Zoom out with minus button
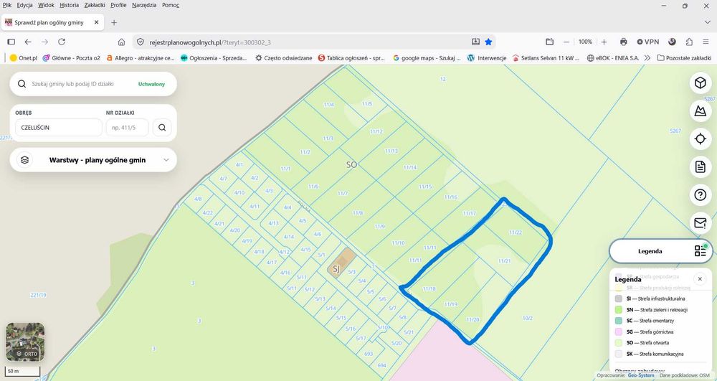Viewport: 717px width, 381px height. coord(566,42)
